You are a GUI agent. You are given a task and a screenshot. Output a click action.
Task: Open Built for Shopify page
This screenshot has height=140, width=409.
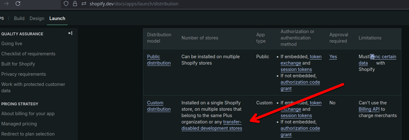coord(18,64)
